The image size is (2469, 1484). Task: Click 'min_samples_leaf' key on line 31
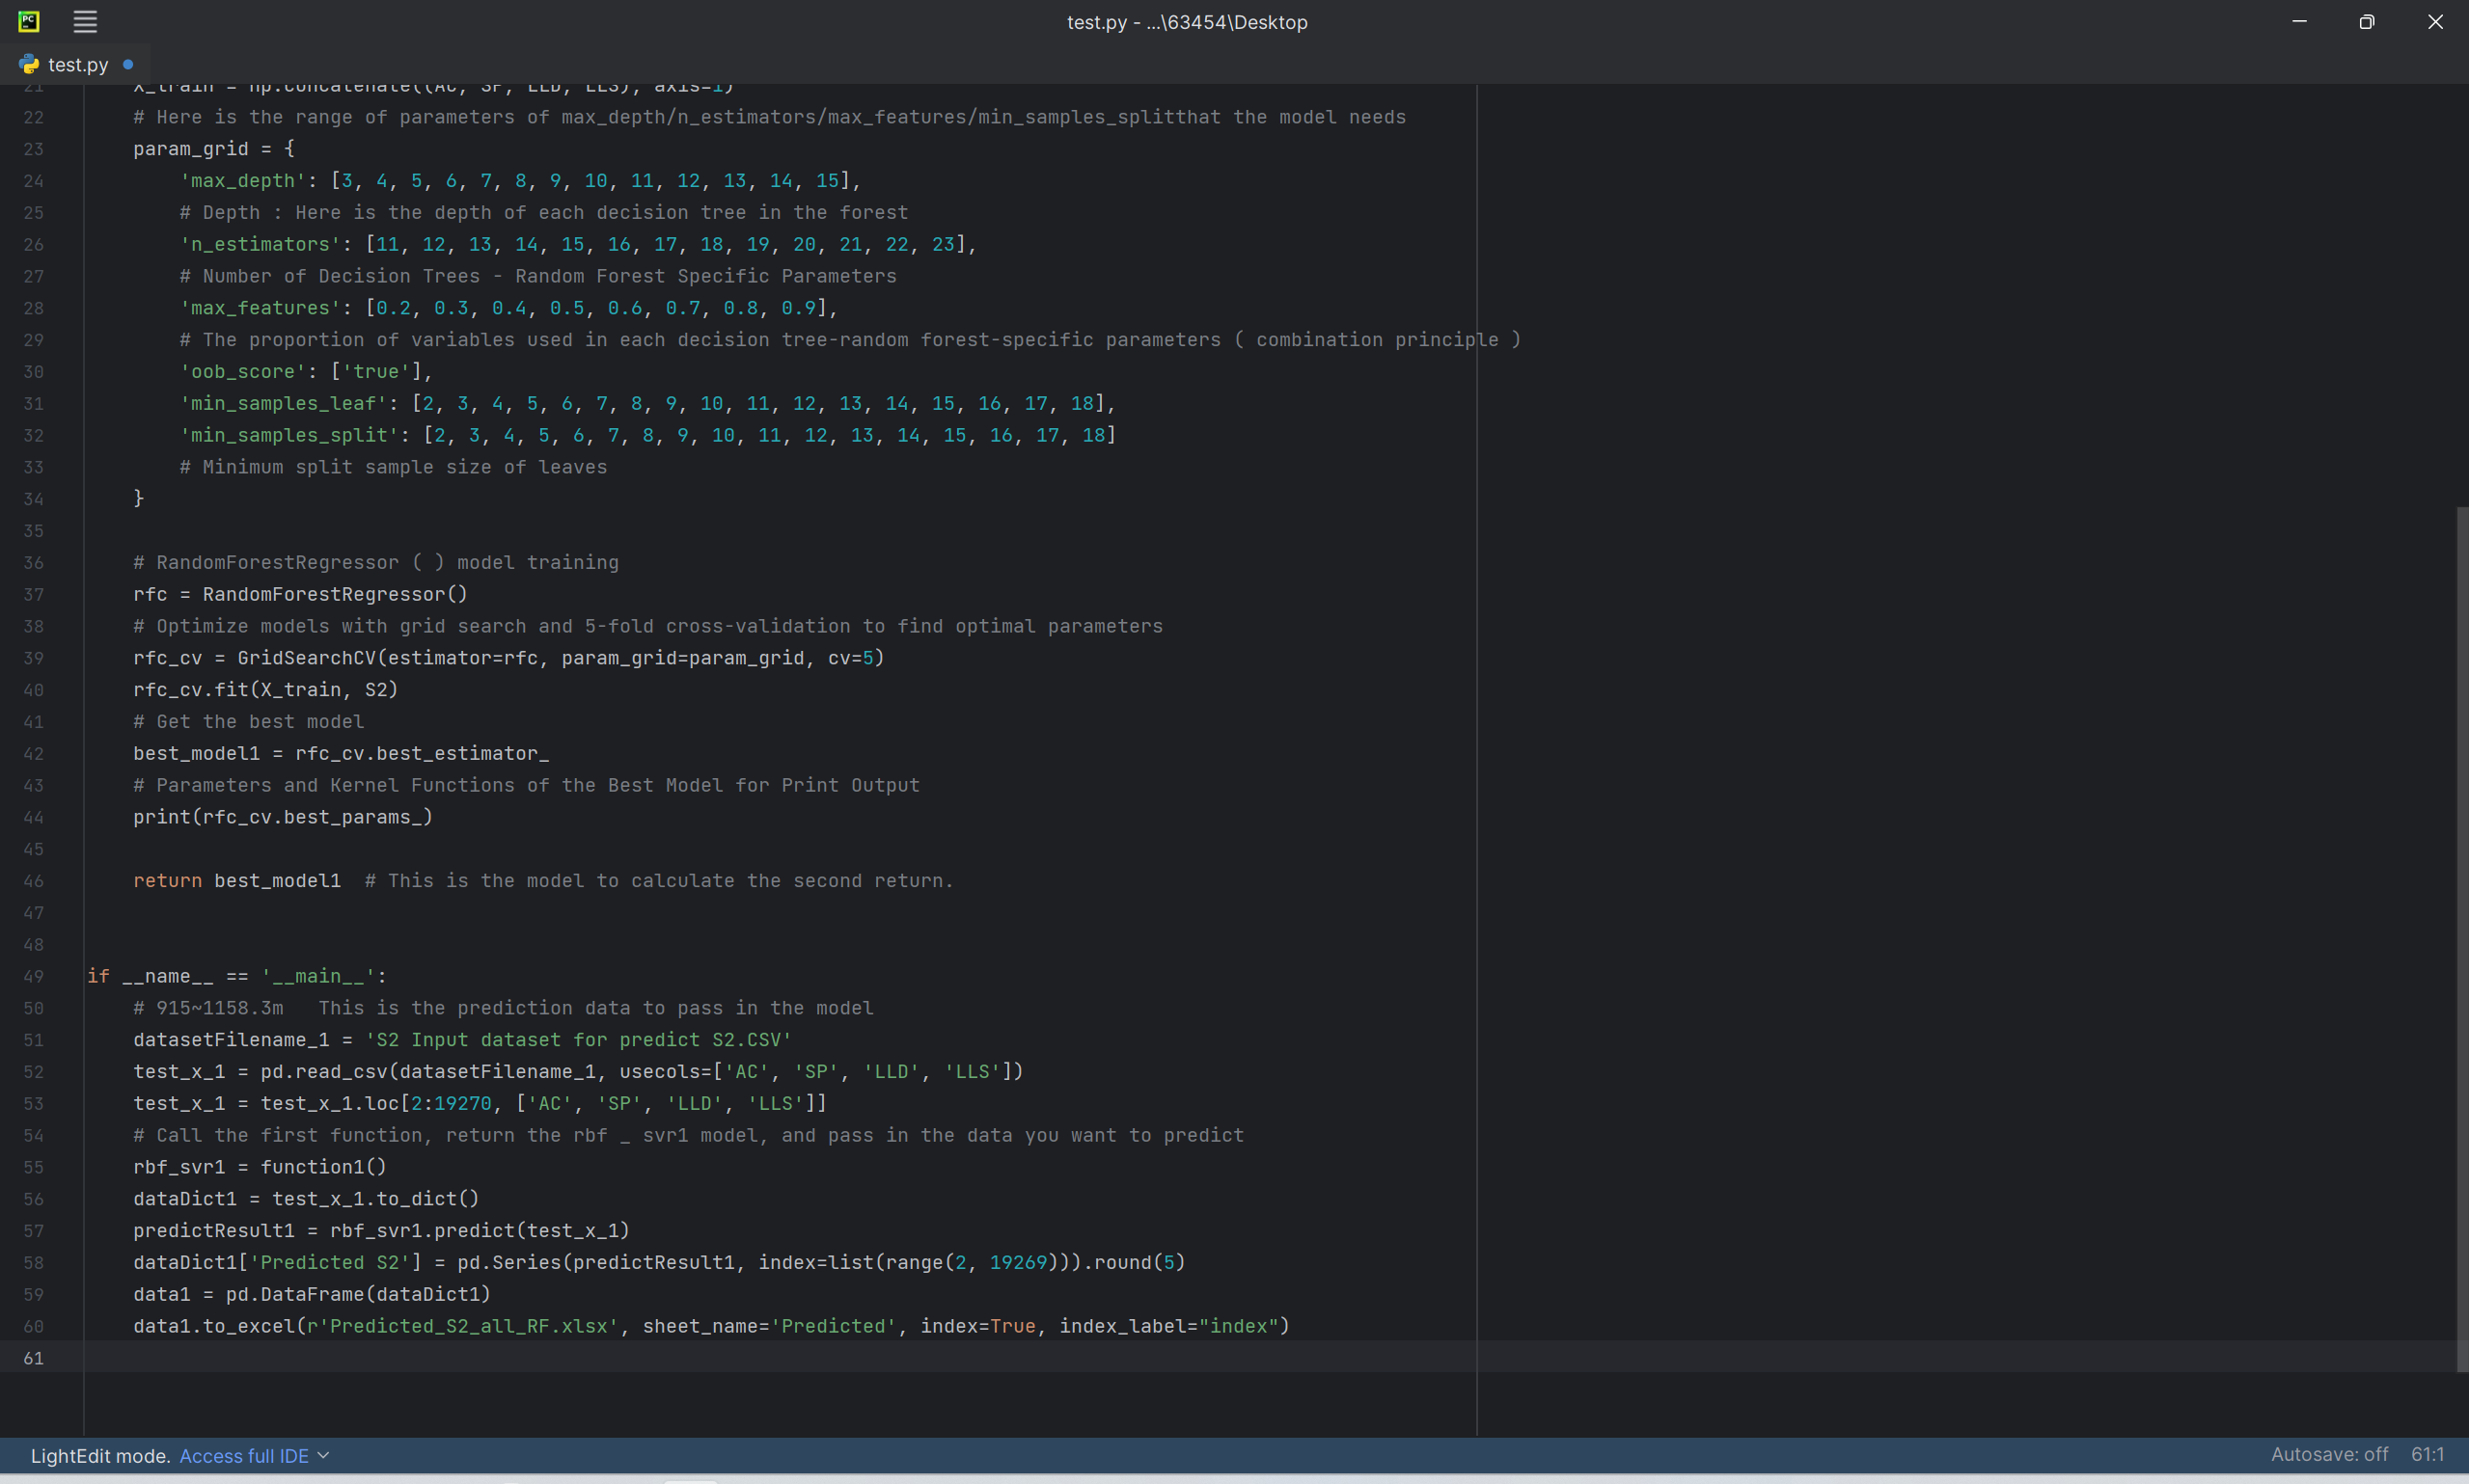pos(283,403)
